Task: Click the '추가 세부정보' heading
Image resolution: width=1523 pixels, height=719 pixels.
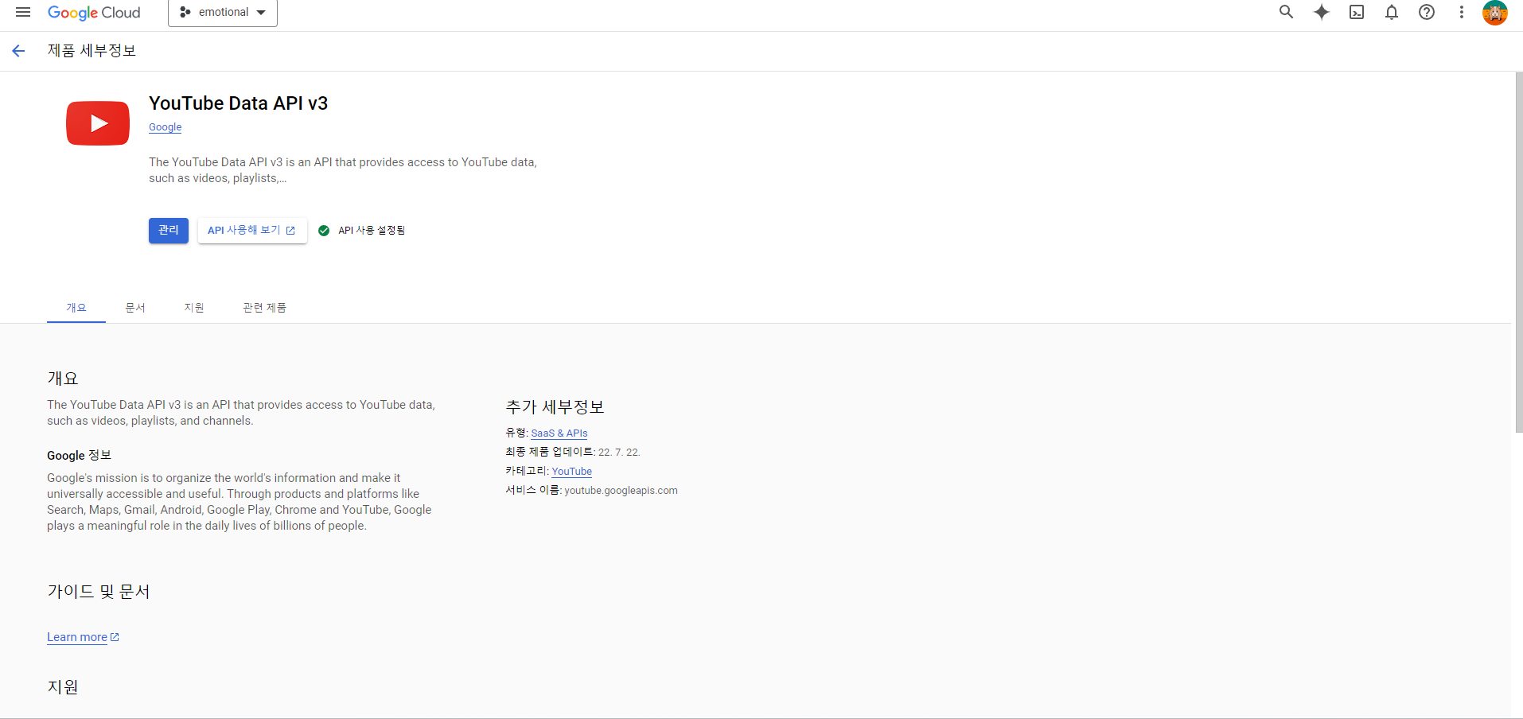Action: pos(555,407)
